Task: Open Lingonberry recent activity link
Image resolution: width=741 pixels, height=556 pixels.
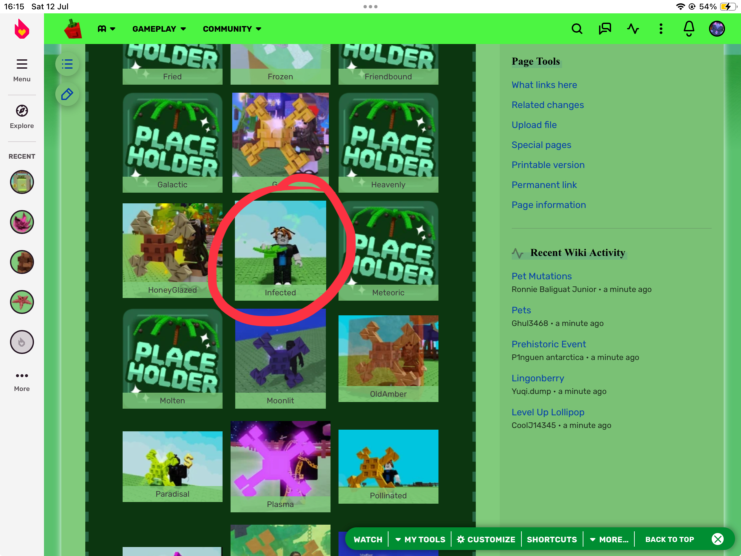Action: pyautogui.click(x=537, y=378)
